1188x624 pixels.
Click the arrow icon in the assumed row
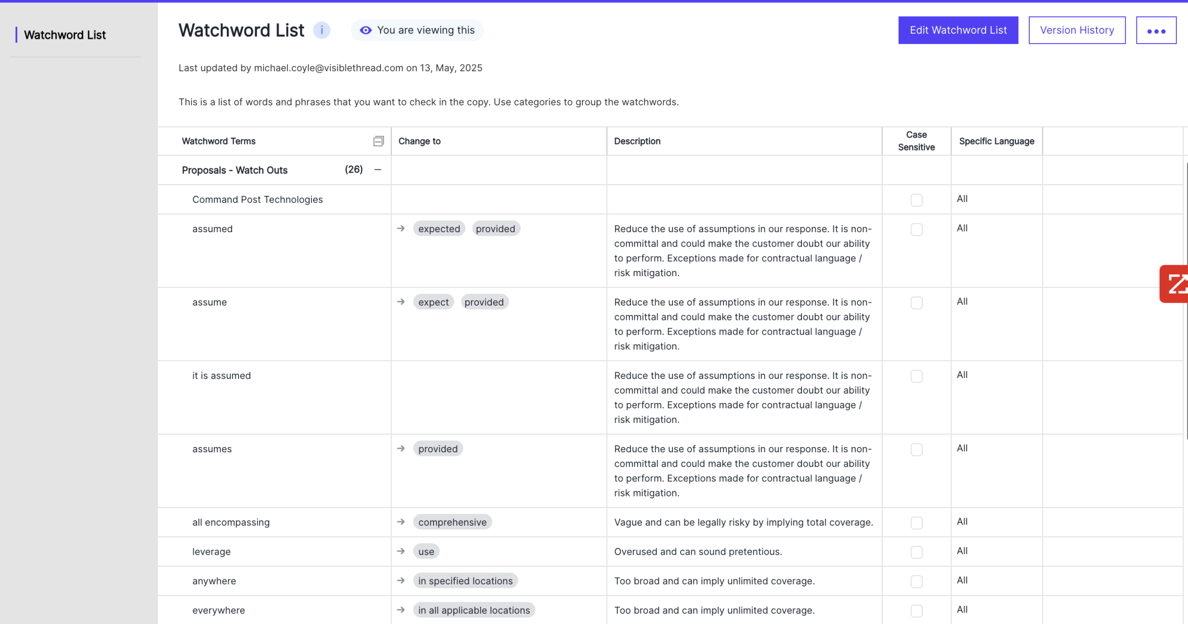pos(401,228)
